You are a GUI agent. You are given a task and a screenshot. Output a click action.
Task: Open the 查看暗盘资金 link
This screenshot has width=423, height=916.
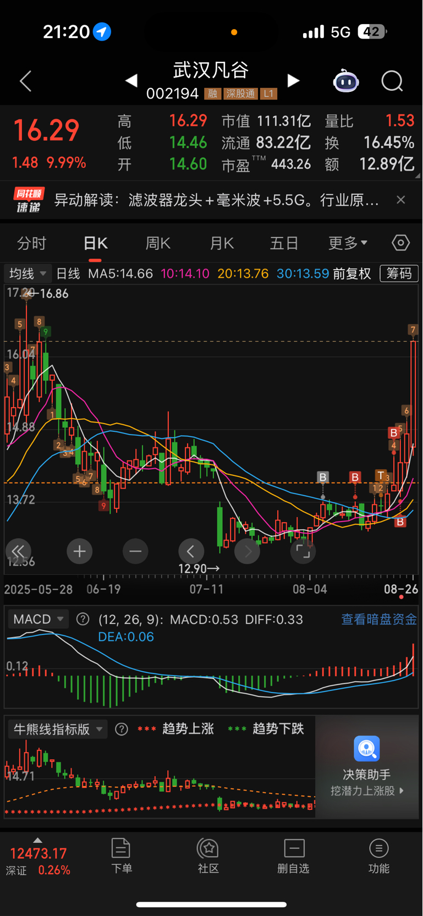pos(379,619)
